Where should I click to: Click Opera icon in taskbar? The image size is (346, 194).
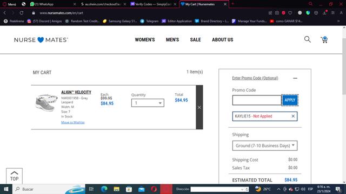click(x=154, y=189)
